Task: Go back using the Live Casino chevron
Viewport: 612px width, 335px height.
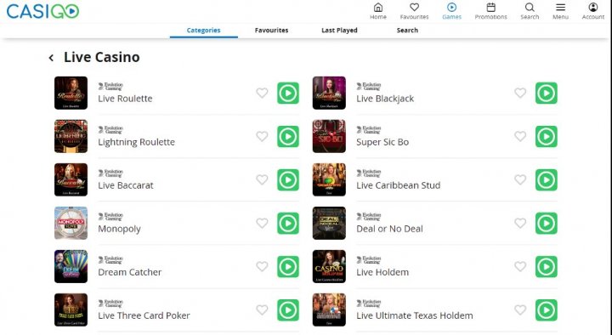Action: [x=51, y=58]
